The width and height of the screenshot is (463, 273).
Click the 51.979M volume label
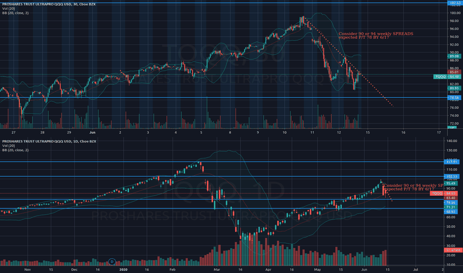[x=453, y=250]
